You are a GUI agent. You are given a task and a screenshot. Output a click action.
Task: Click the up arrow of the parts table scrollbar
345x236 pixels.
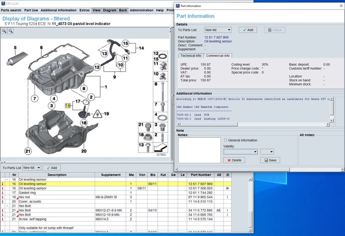[250, 179]
